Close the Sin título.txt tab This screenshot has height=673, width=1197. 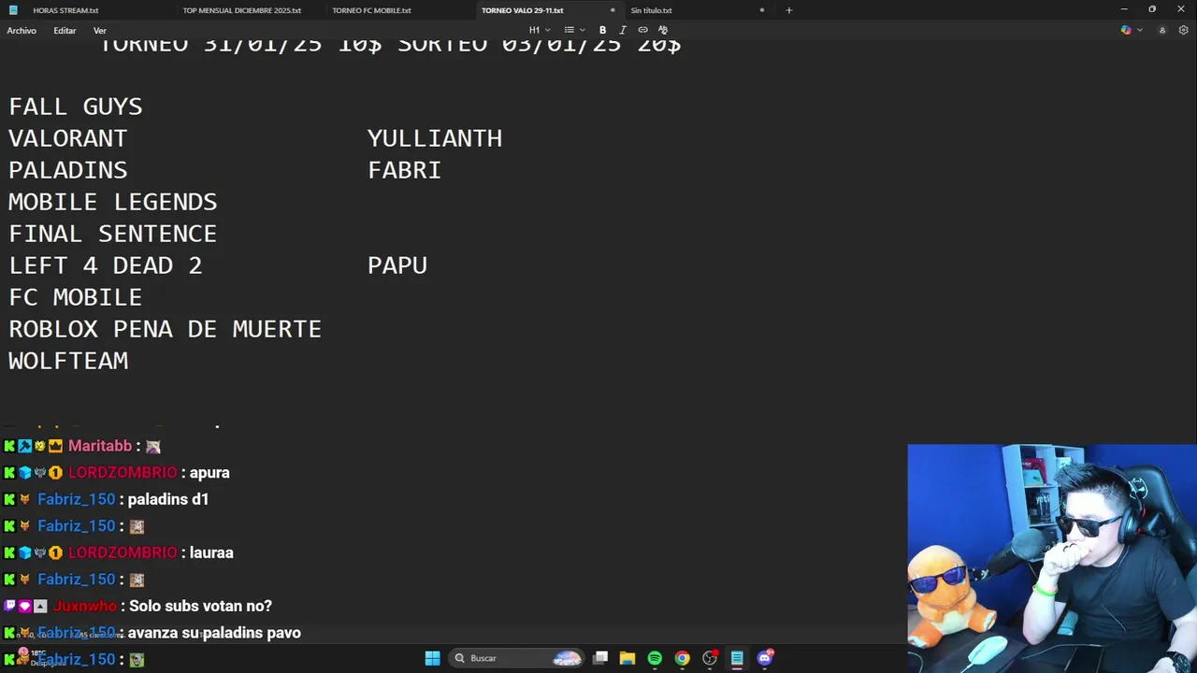click(762, 10)
